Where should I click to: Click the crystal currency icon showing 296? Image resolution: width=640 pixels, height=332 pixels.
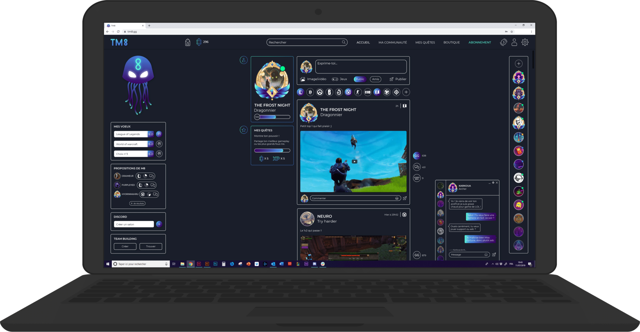click(199, 42)
